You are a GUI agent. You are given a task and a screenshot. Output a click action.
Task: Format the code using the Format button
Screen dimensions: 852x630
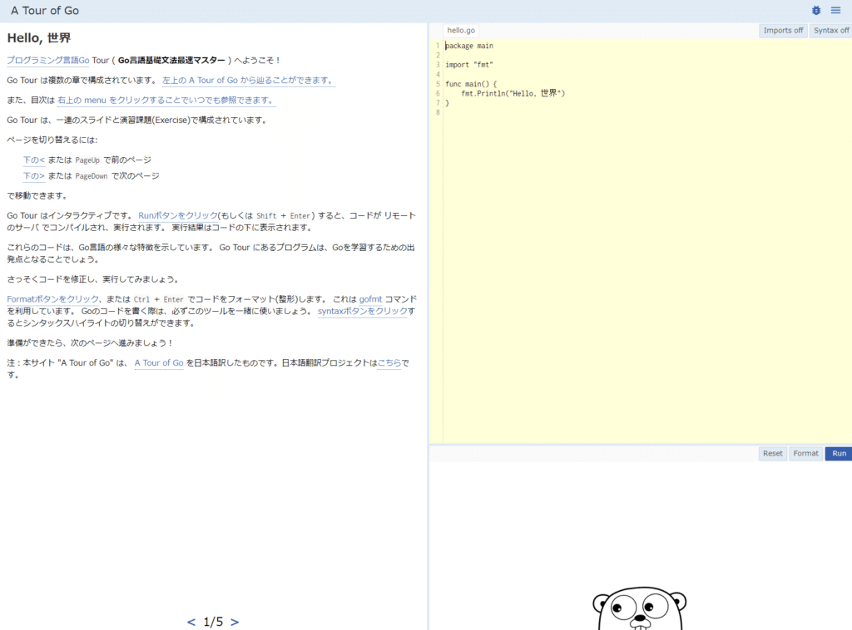click(x=805, y=453)
